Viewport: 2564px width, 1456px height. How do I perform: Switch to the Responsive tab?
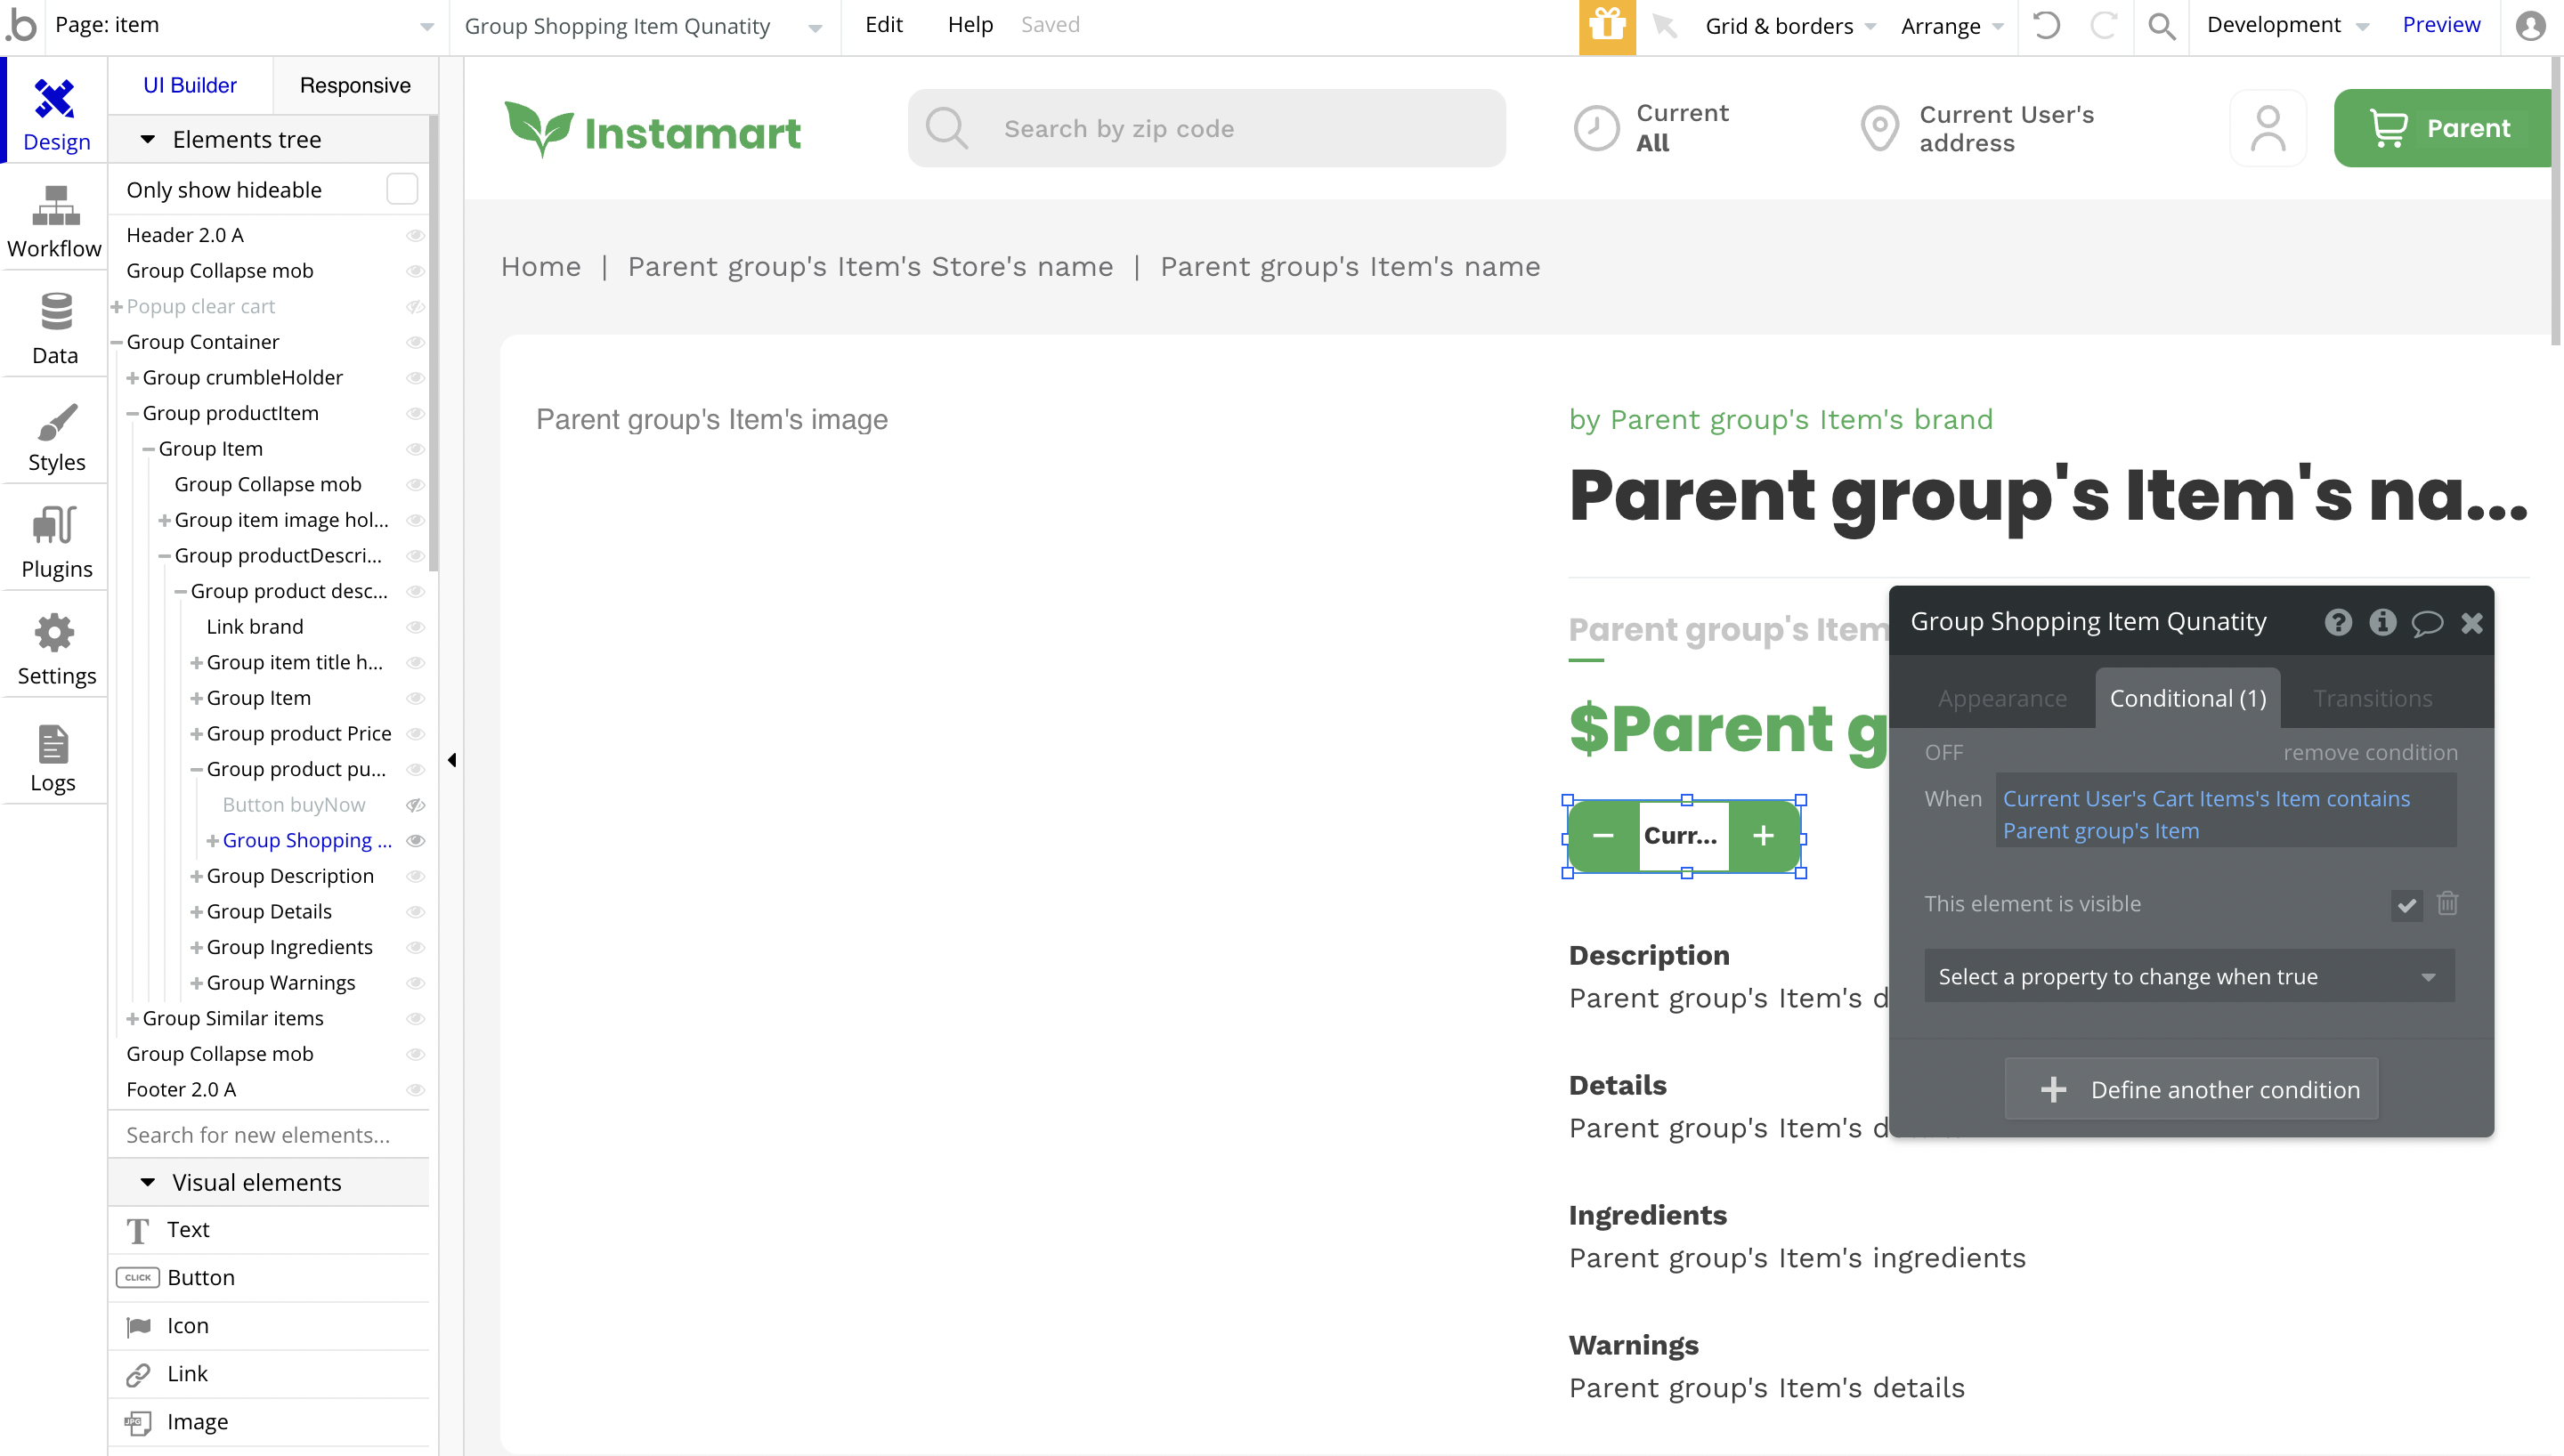point(355,85)
